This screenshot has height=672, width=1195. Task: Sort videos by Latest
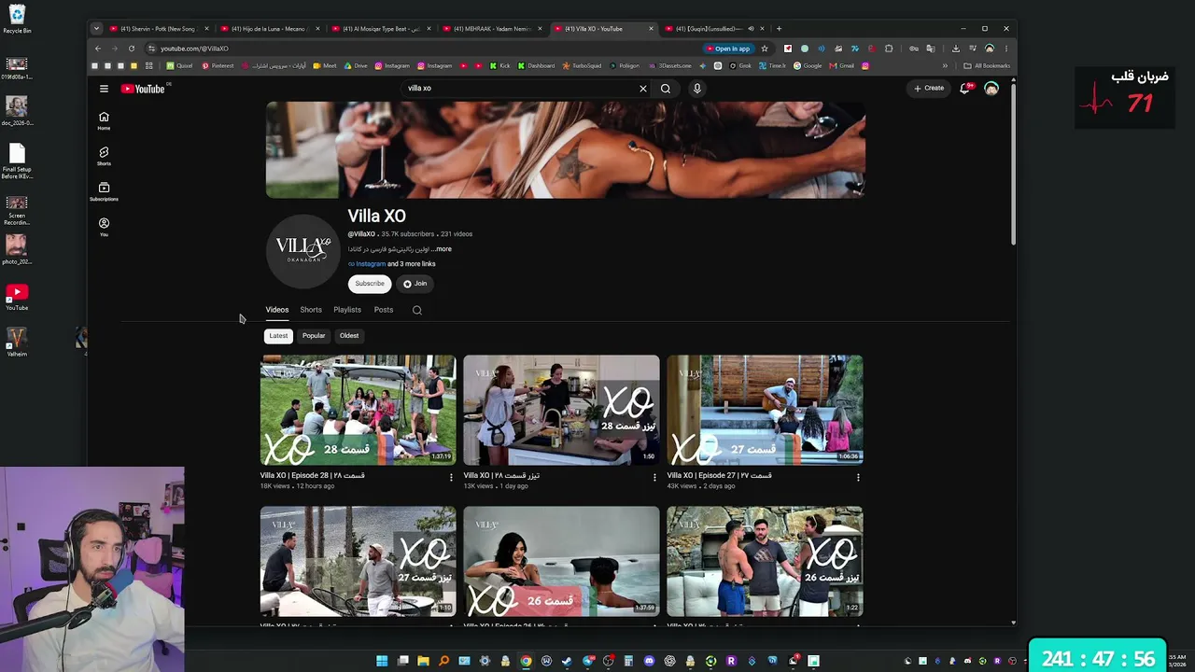click(278, 336)
